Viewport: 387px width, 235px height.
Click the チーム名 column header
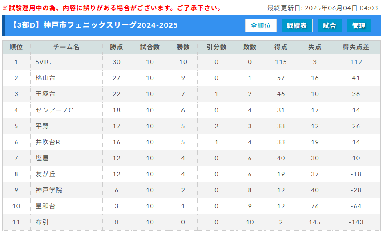tap(66, 47)
